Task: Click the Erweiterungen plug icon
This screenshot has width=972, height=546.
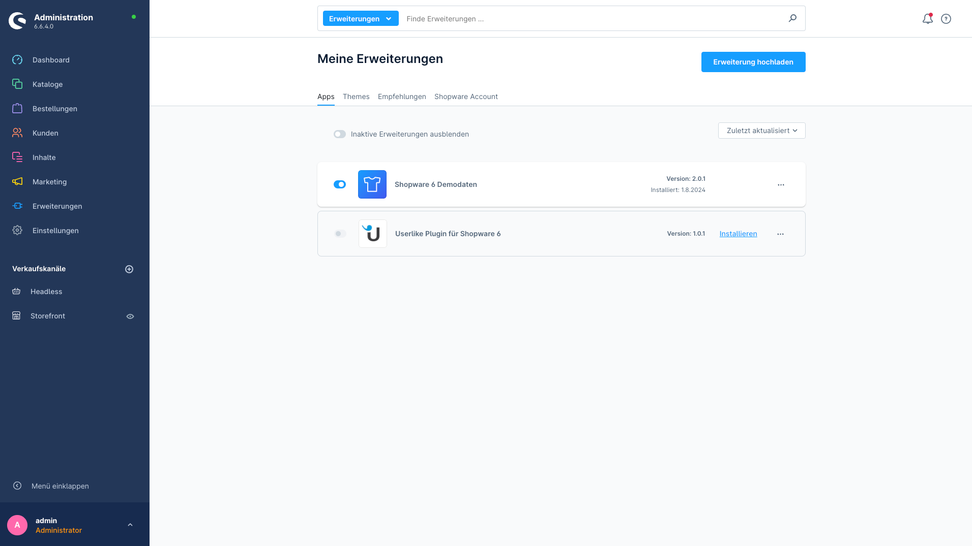Action: 17,206
